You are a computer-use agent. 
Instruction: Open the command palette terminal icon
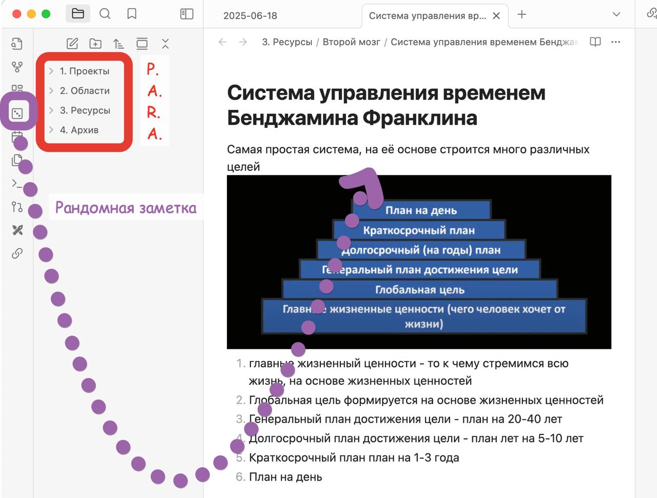pos(17,184)
